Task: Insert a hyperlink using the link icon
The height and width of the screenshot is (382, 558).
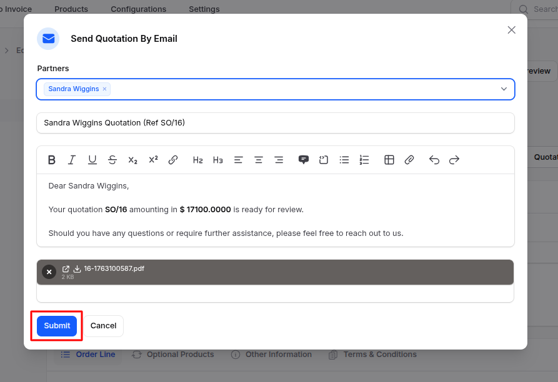Action: (x=173, y=160)
